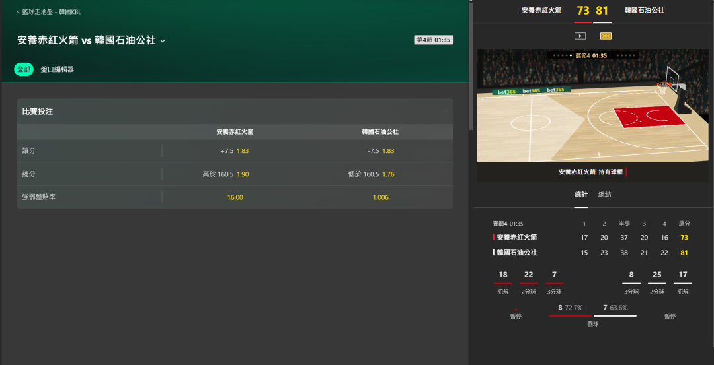Pick moneyline odds 16.00
This screenshot has width=714, height=365.
point(235,197)
